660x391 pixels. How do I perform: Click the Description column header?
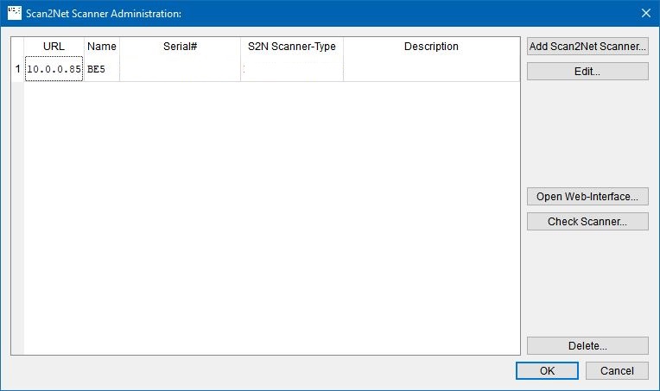[x=431, y=47]
